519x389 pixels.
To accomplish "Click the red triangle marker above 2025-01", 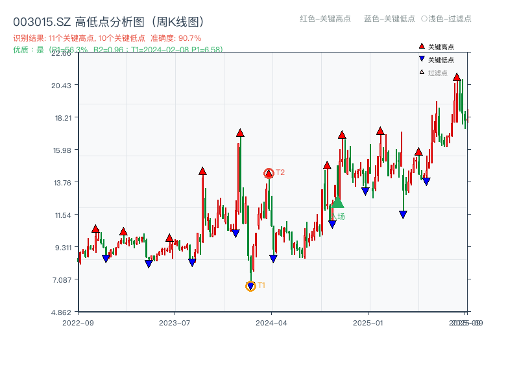I will 381,131.
